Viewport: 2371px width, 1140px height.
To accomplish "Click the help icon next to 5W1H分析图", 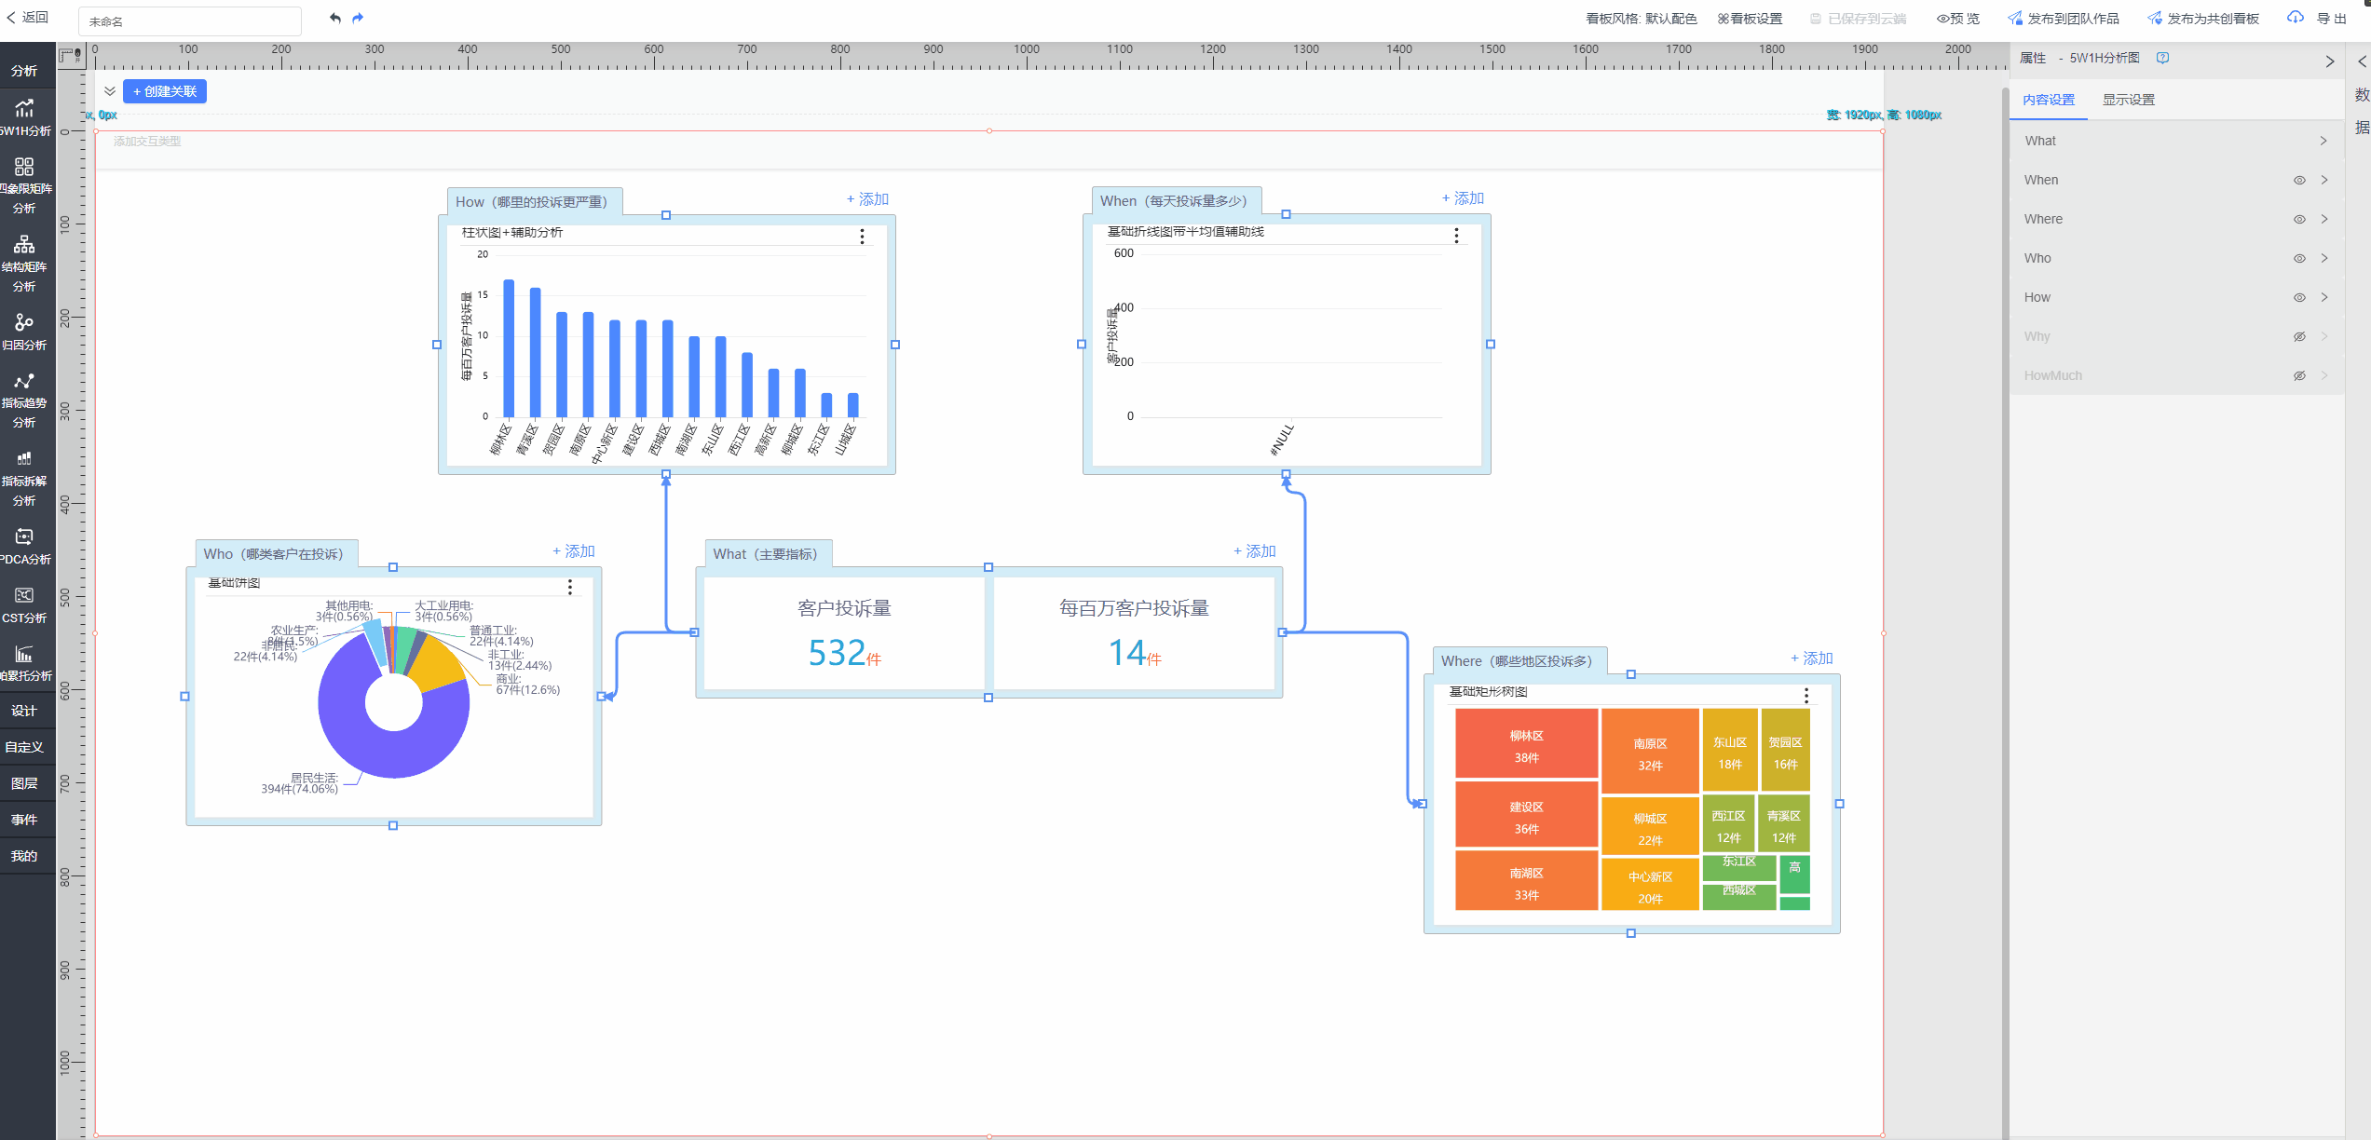I will coord(2163,58).
